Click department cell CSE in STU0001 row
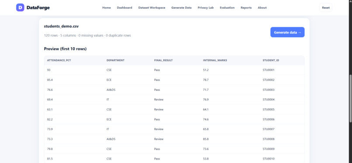This screenshot has width=352, height=163. point(109,70)
